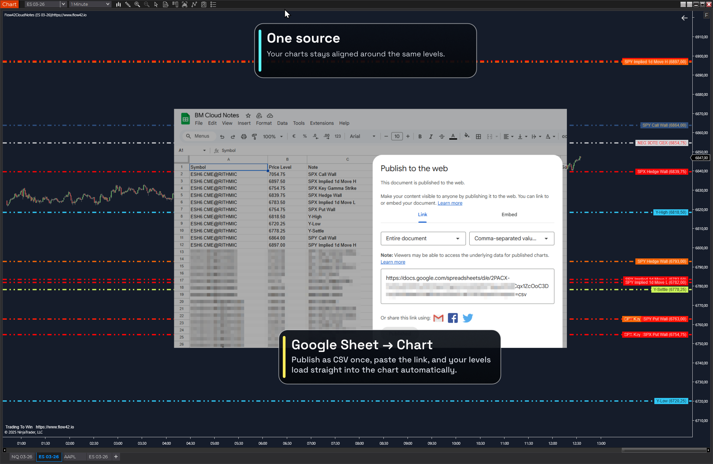Click the horizontal chart scrollbar thumb
Screen dimensions: 713x464
[x=664, y=450]
